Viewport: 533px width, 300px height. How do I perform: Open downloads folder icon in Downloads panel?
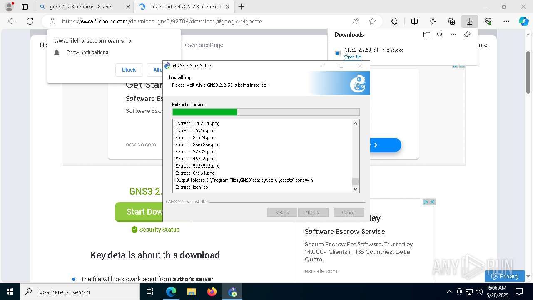point(426,35)
